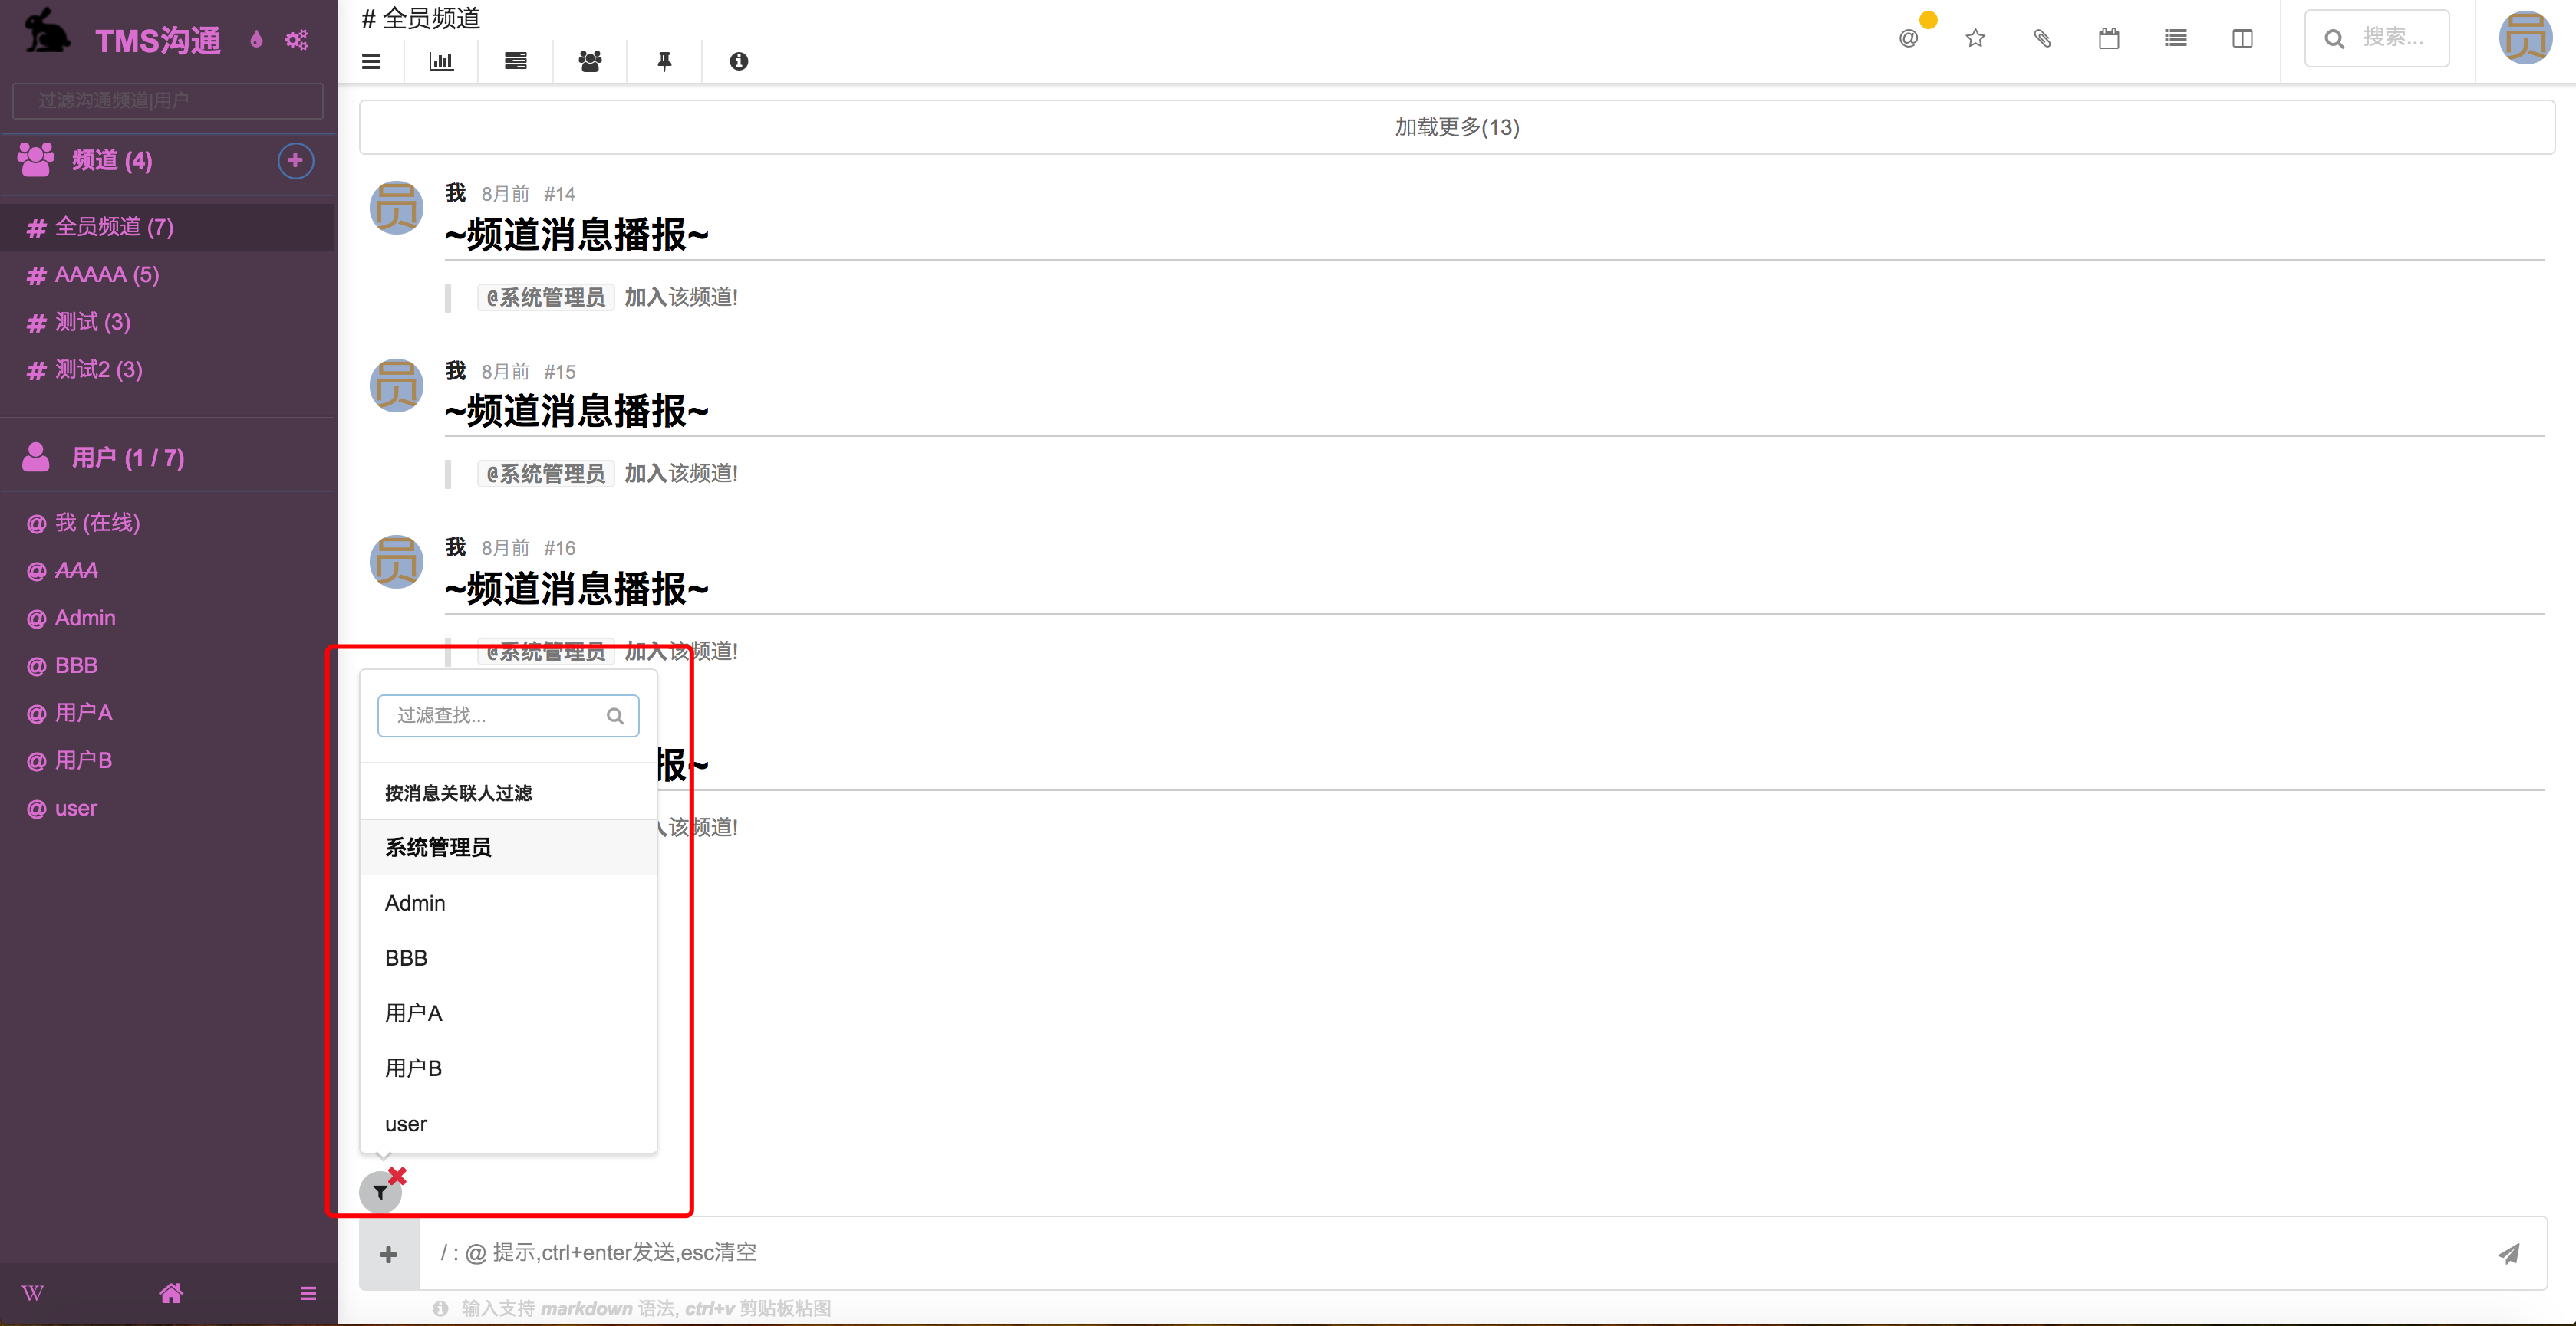
Task: Click message number #14
Action: (x=559, y=194)
